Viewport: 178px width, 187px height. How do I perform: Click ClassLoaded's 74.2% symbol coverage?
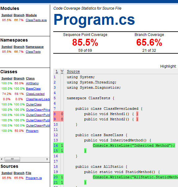click(7, 94)
